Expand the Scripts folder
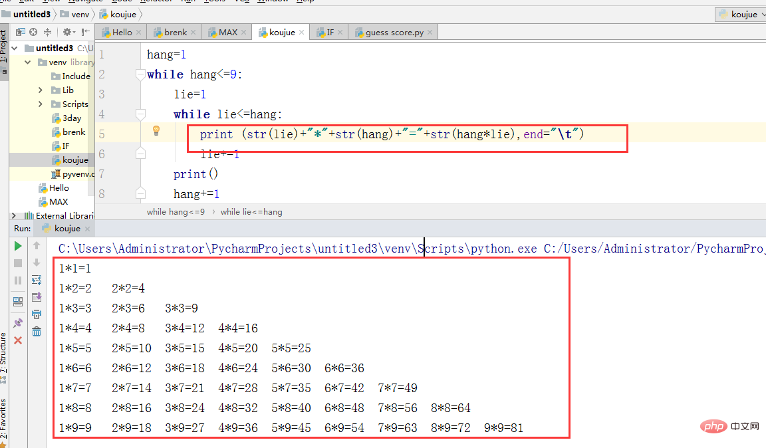Screen dimensions: 766x448 tap(41, 104)
